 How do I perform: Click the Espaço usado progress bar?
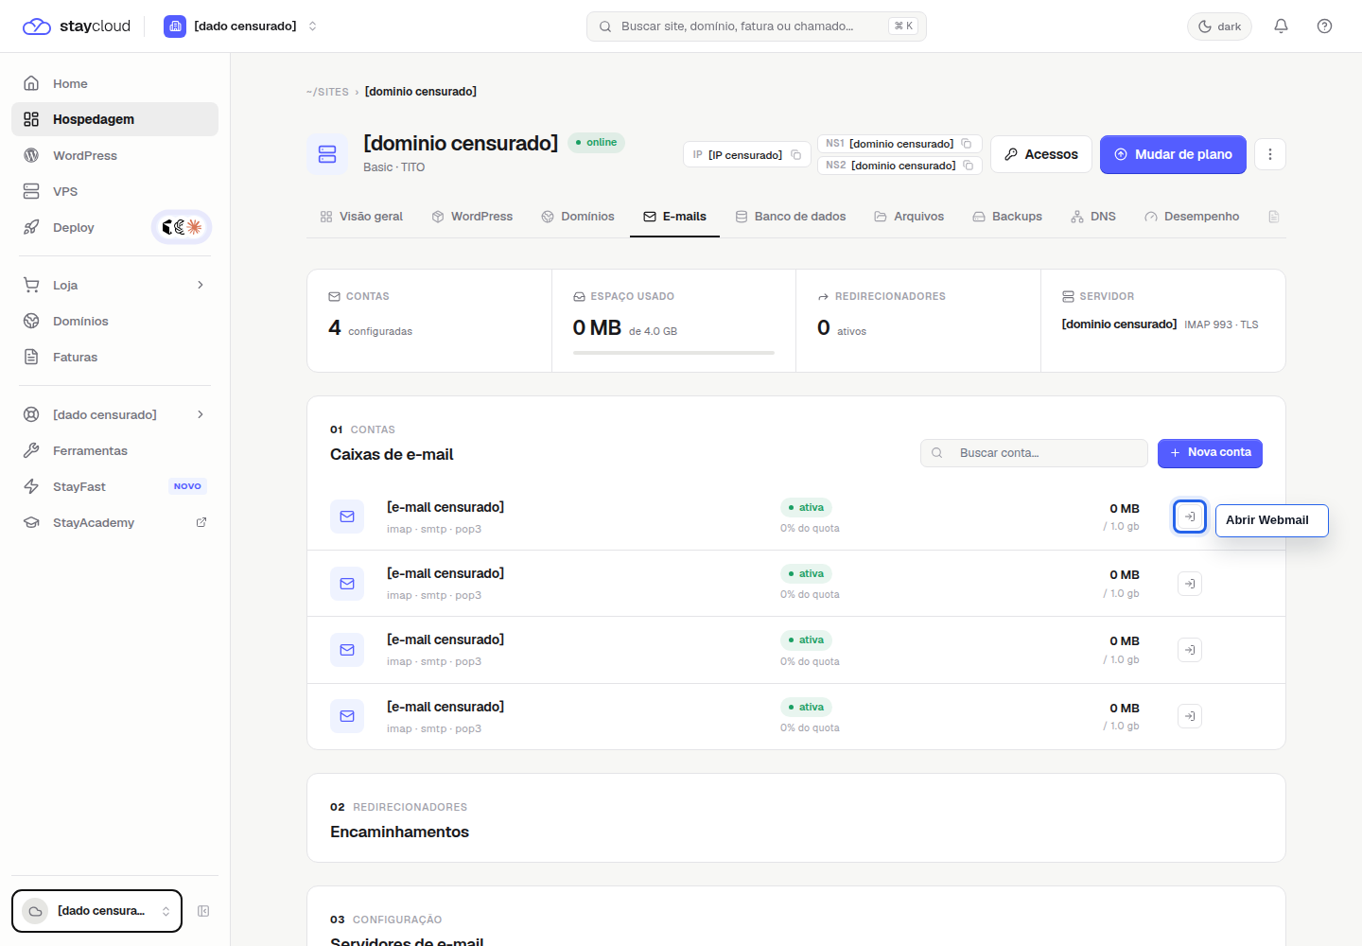tap(673, 353)
